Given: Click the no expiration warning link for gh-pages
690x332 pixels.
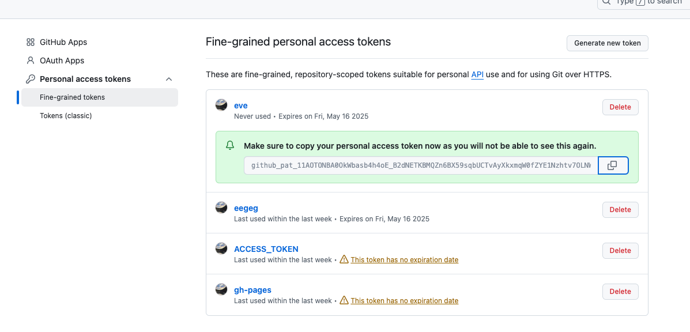Looking at the screenshot, I should pyautogui.click(x=405, y=301).
